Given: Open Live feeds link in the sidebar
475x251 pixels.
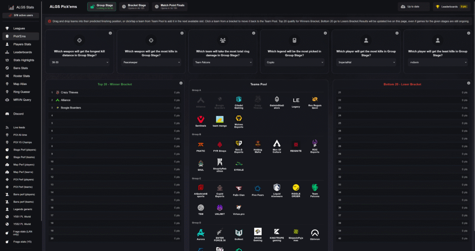Looking at the screenshot, I should click(19, 127).
